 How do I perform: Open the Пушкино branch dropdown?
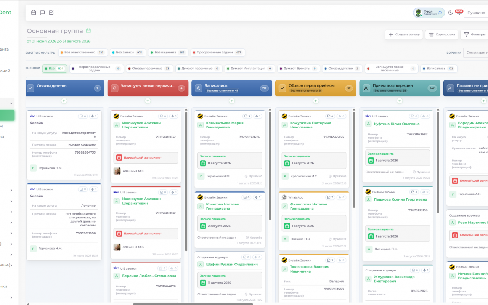coord(476,13)
